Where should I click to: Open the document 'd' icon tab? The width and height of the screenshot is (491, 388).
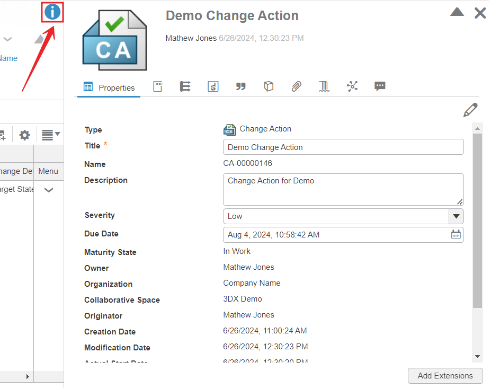(213, 86)
